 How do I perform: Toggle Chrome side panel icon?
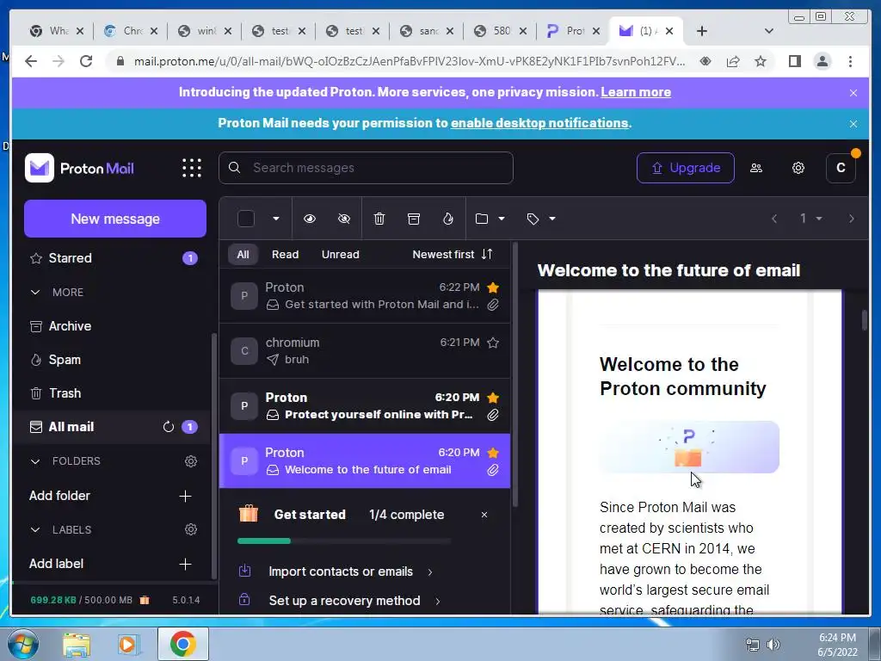794,61
